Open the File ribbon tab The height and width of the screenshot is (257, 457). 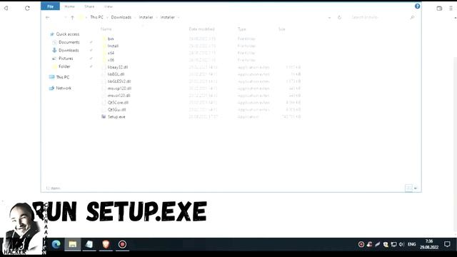(50, 6)
